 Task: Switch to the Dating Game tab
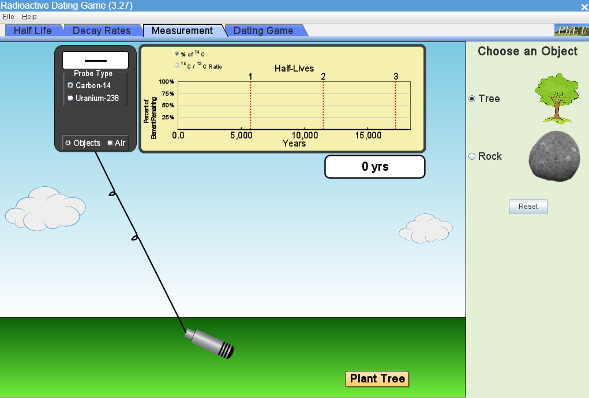pyautogui.click(x=263, y=31)
